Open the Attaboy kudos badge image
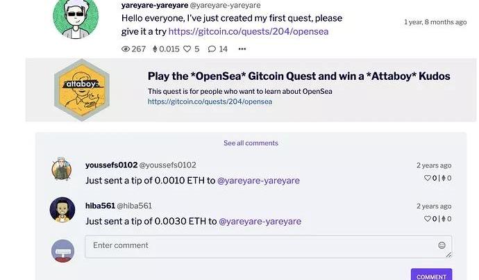 (x=82, y=90)
